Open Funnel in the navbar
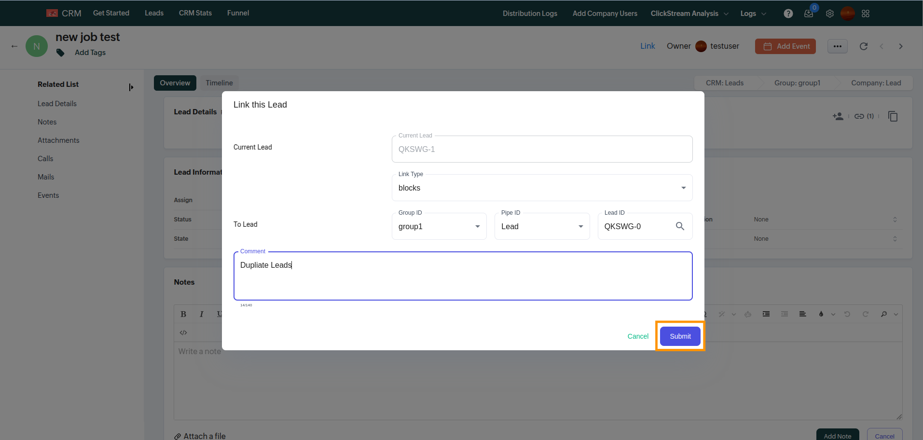The height and width of the screenshot is (440, 923). coord(238,13)
